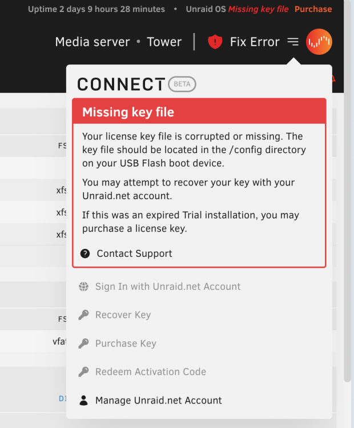The width and height of the screenshot is (354, 428).
Task: Click the Tower server name
Action: (x=164, y=42)
